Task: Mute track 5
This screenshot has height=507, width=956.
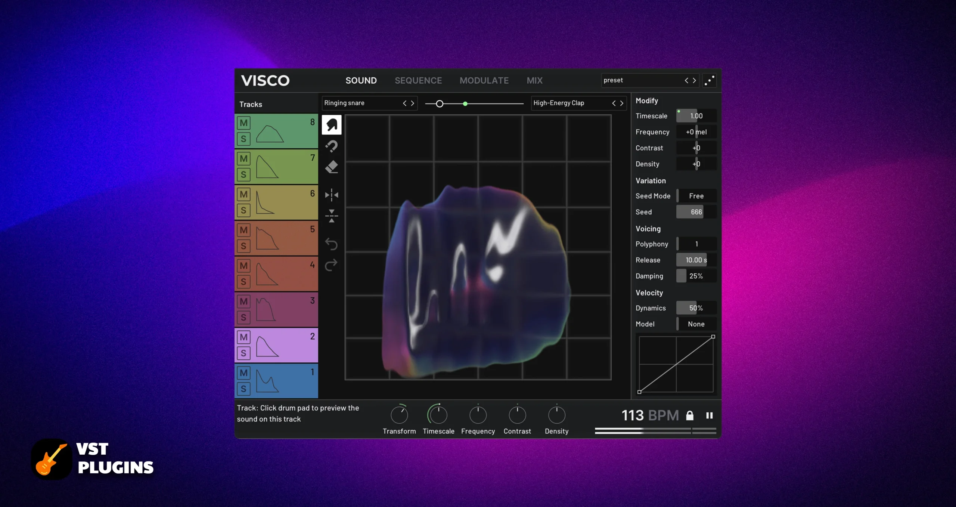Action: pyautogui.click(x=243, y=230)
